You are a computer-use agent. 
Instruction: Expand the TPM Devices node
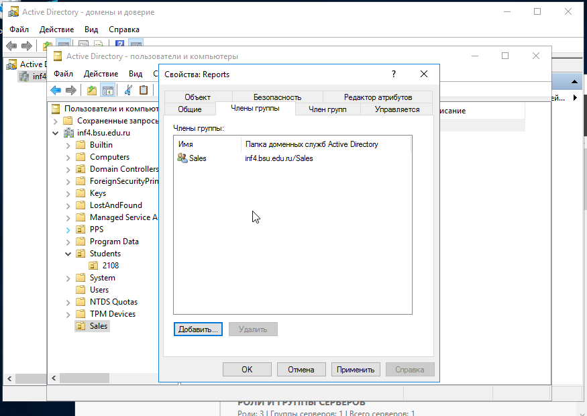tap(68, 314)
